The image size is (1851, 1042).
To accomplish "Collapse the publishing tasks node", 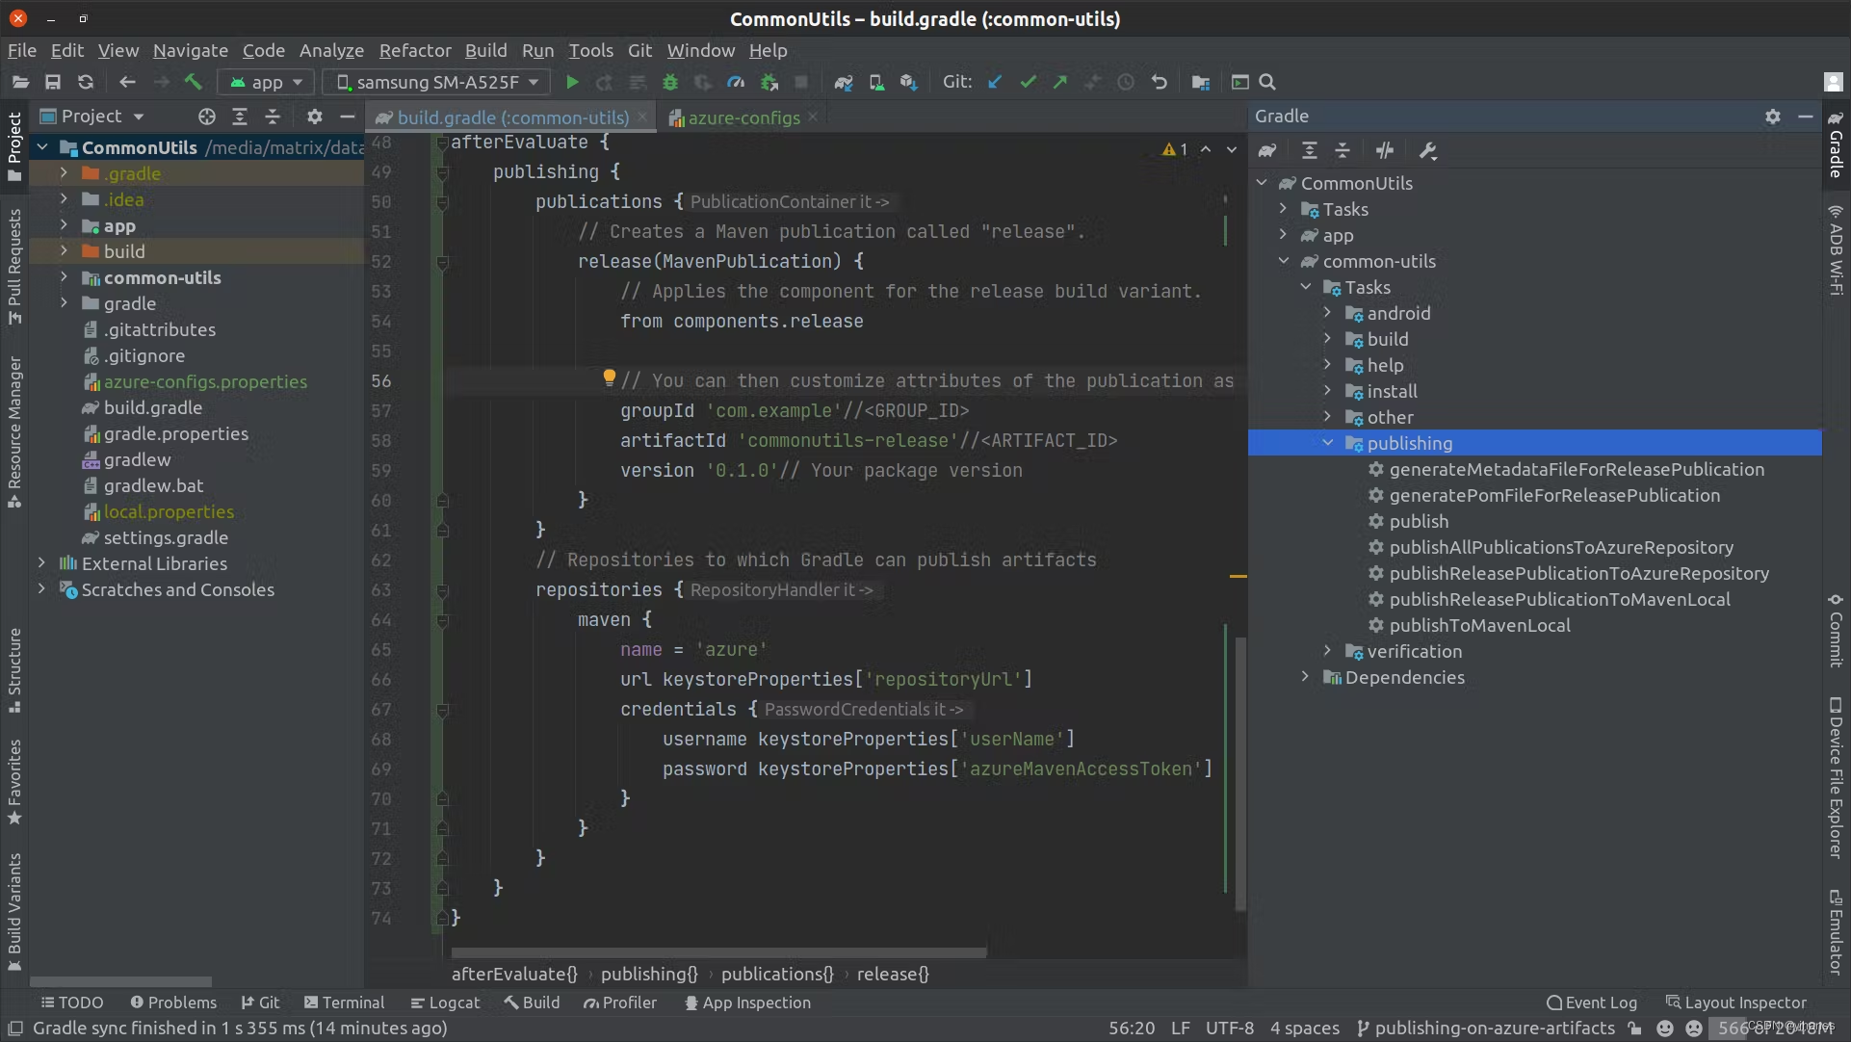I will 1330,442.
